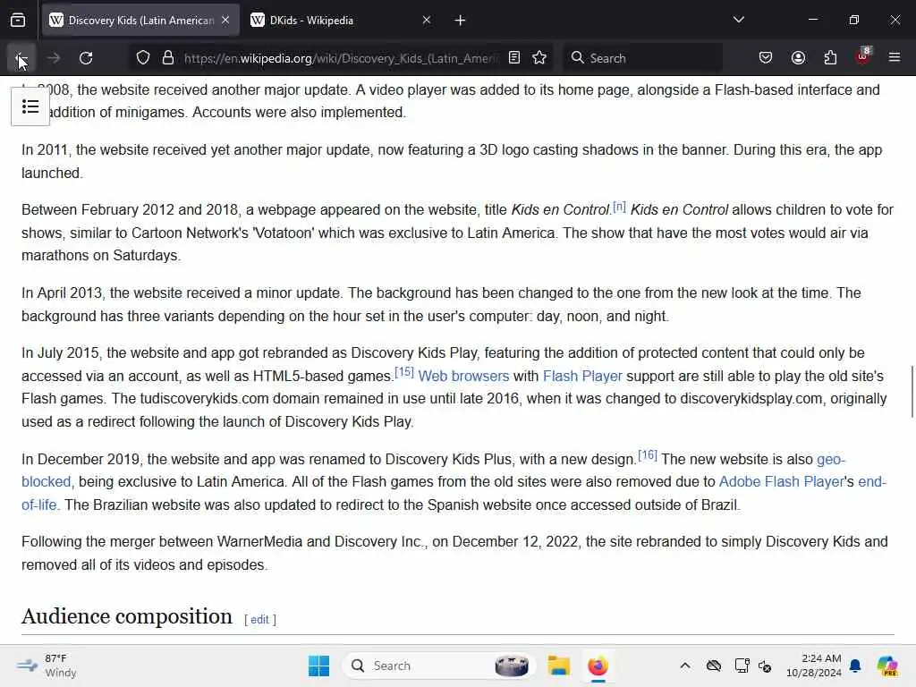Launch Copilot preview from taskbar
This screenshot has height=687, width=916.
pyautogui.click(x=887, y=666)
